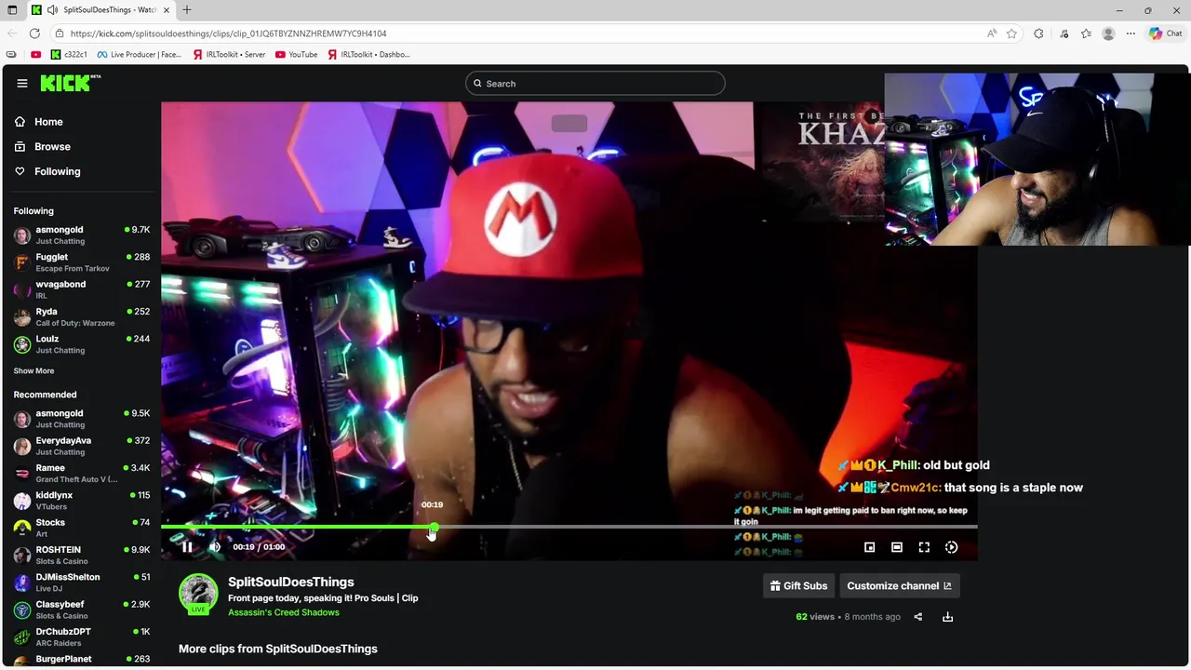Close the SplitSoulDoesThings browser tab
Viewport: 1191px width, 670px height.
coord(167,10)
